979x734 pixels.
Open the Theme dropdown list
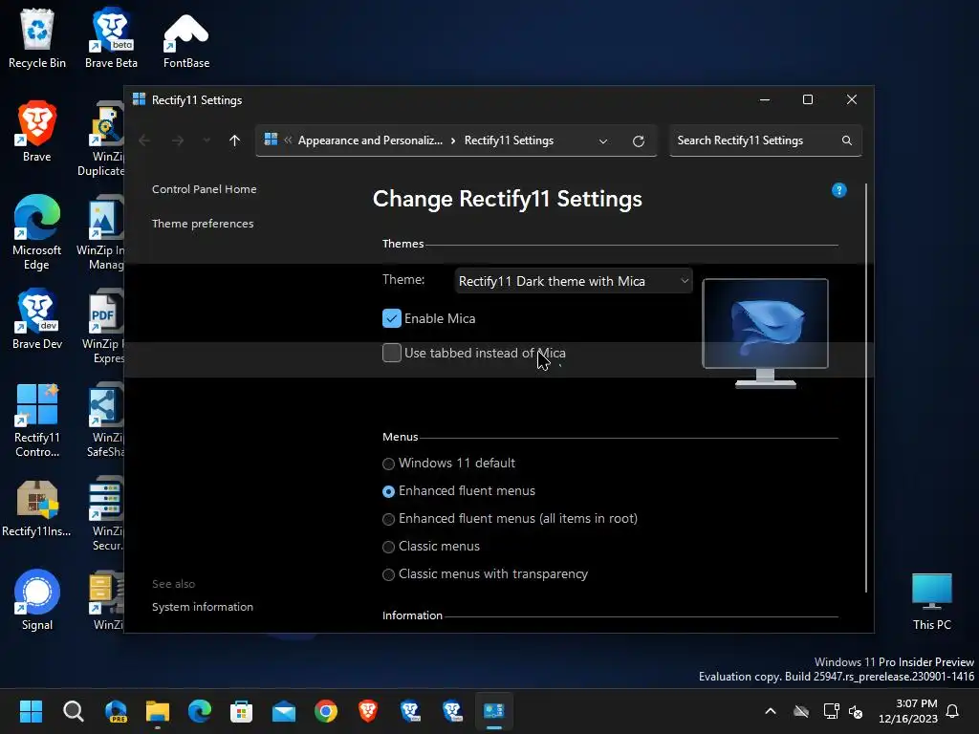pyautogui.click(x=574, y=281)
